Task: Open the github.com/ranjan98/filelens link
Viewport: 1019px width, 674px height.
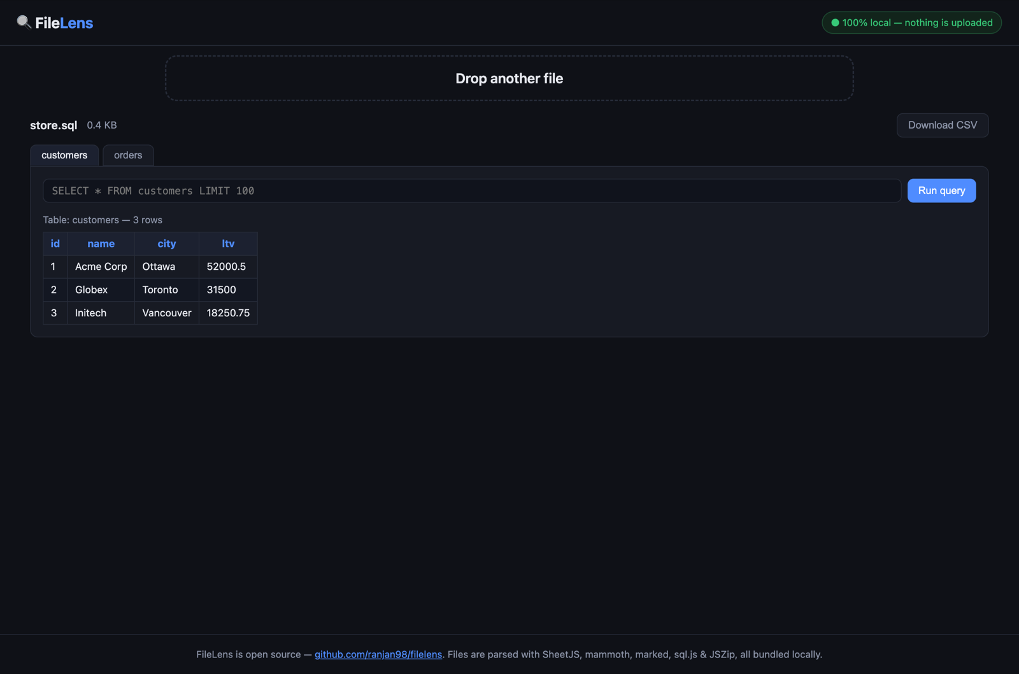Action: tap(378, 654)
